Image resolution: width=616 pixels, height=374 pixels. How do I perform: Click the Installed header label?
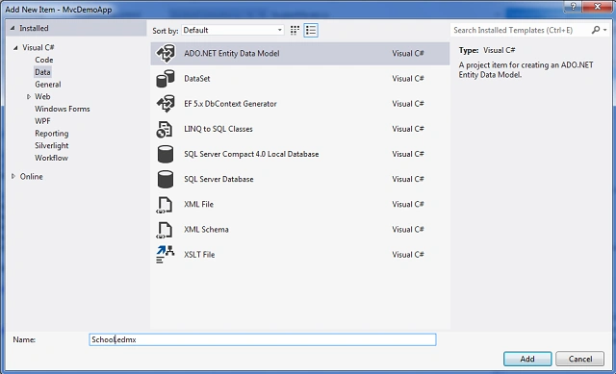[x=34, y=28]
